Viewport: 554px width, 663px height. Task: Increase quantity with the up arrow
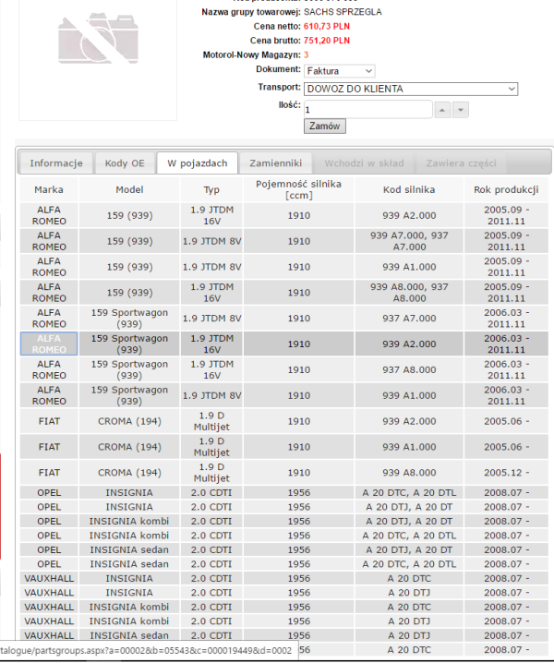442,110
